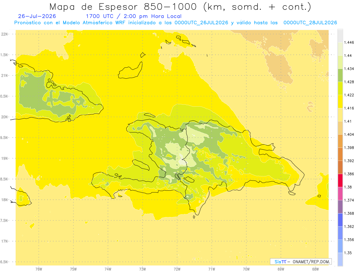Click the colorbar value 1.422
Screen dimensions: 354x273
coord(350,95)
